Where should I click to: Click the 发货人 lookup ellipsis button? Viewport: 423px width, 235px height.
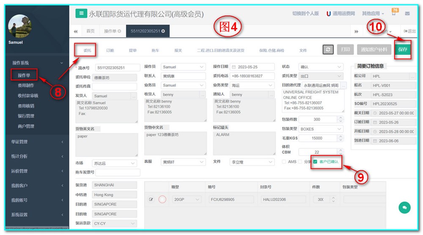coord(134,96)
